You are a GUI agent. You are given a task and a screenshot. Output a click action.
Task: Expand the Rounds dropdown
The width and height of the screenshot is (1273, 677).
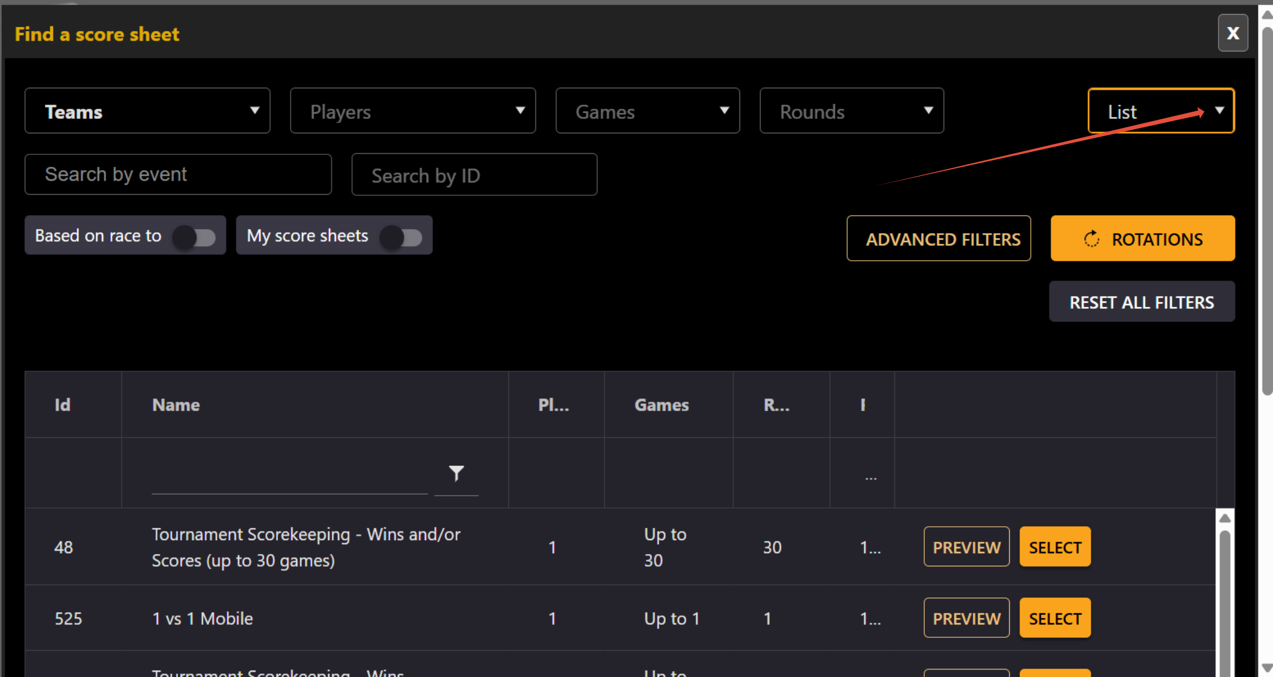point(851,111)
